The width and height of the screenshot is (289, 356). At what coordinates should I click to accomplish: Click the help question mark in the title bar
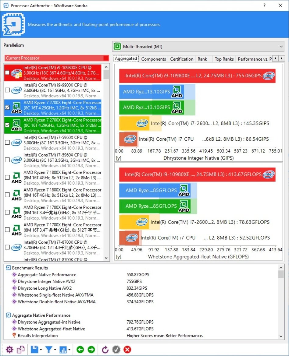pos(264,5)
